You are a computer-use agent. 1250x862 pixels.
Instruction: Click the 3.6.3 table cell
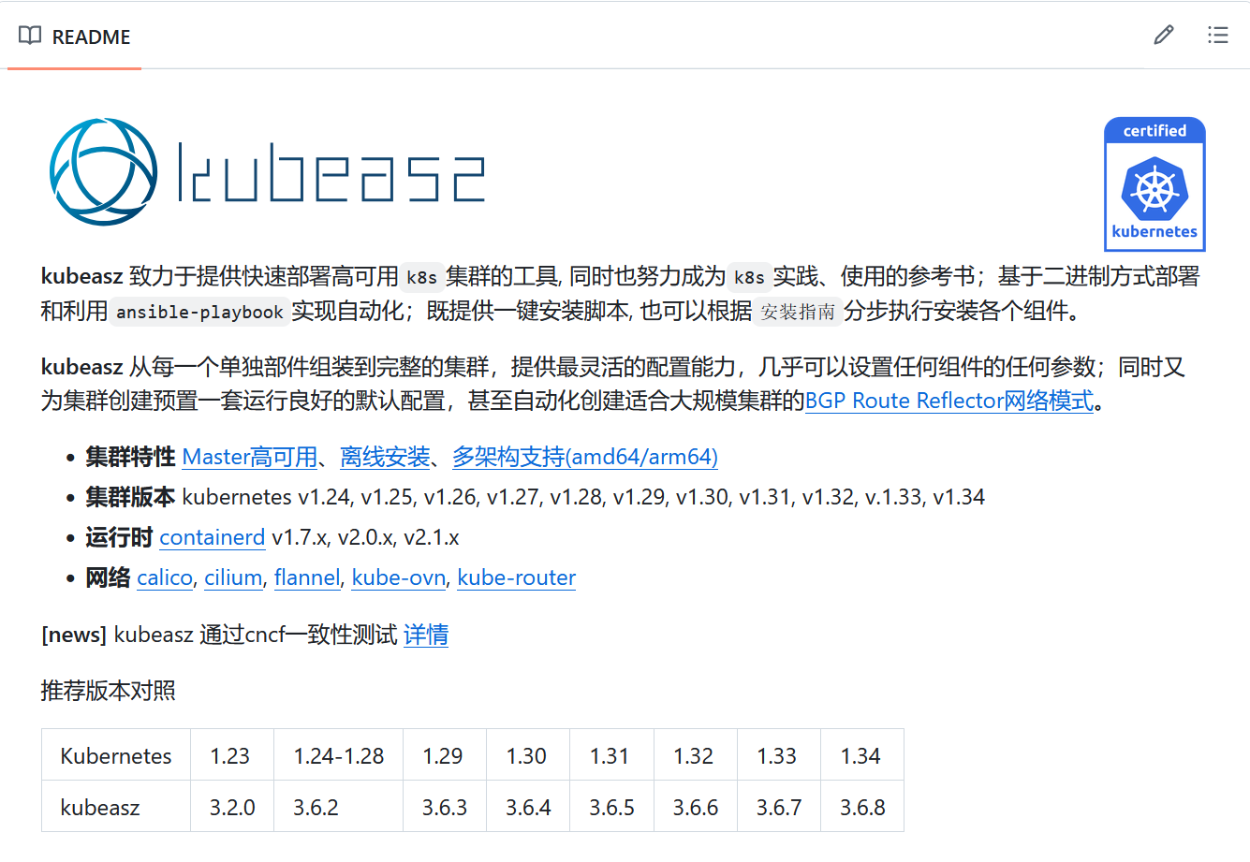coord(445,807)
